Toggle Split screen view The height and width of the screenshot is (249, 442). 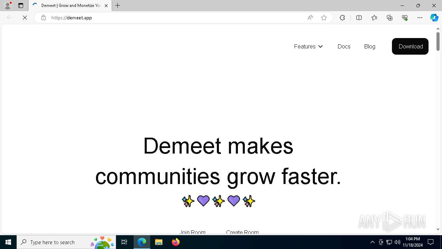point(359,18)
